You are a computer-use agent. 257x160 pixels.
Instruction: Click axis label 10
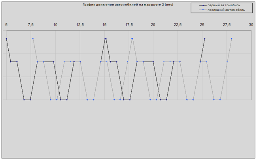click(x=55, y=24)
